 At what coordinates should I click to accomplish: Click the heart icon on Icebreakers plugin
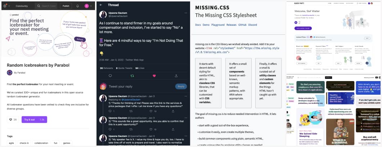(11, 119)
